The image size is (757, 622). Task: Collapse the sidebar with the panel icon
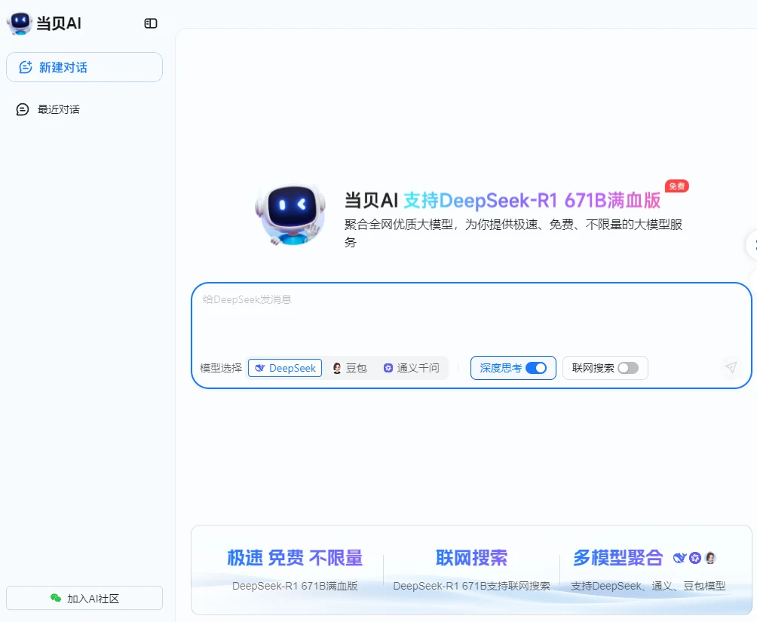[151, 23]
